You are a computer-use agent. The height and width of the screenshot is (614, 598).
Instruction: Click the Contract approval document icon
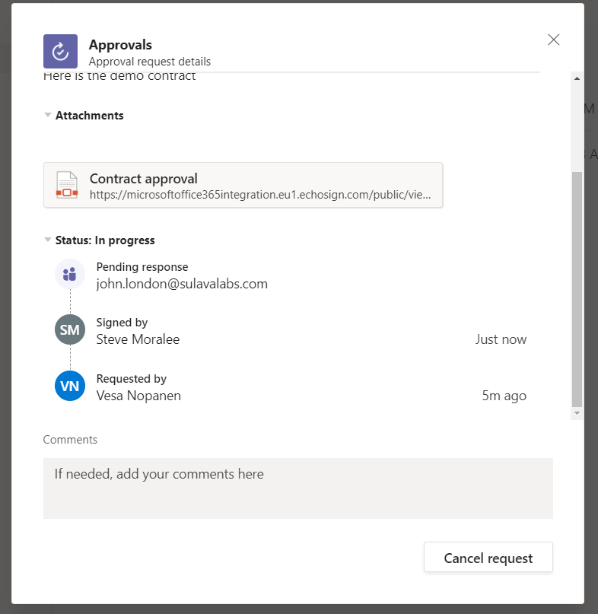click(67, 186)
